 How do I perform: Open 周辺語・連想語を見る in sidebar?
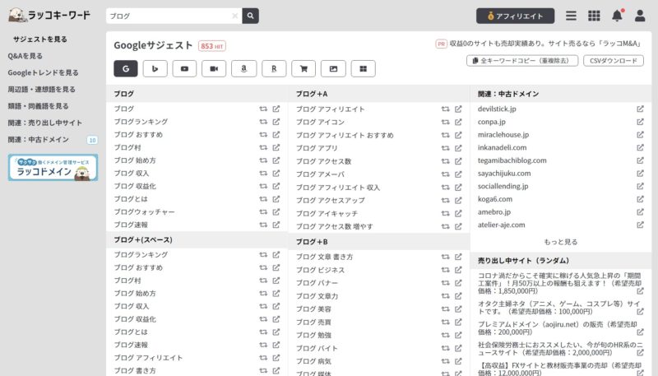pos(42,90)
